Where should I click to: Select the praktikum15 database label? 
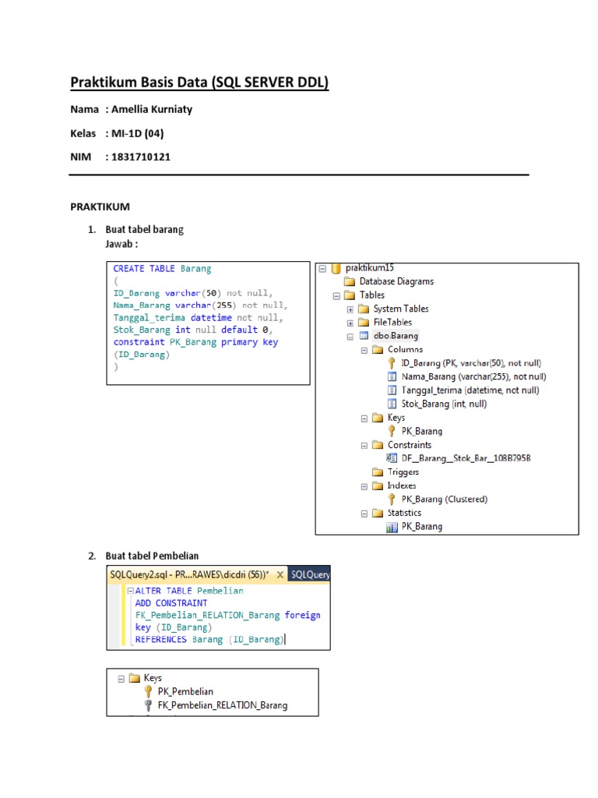coord(370,268)
